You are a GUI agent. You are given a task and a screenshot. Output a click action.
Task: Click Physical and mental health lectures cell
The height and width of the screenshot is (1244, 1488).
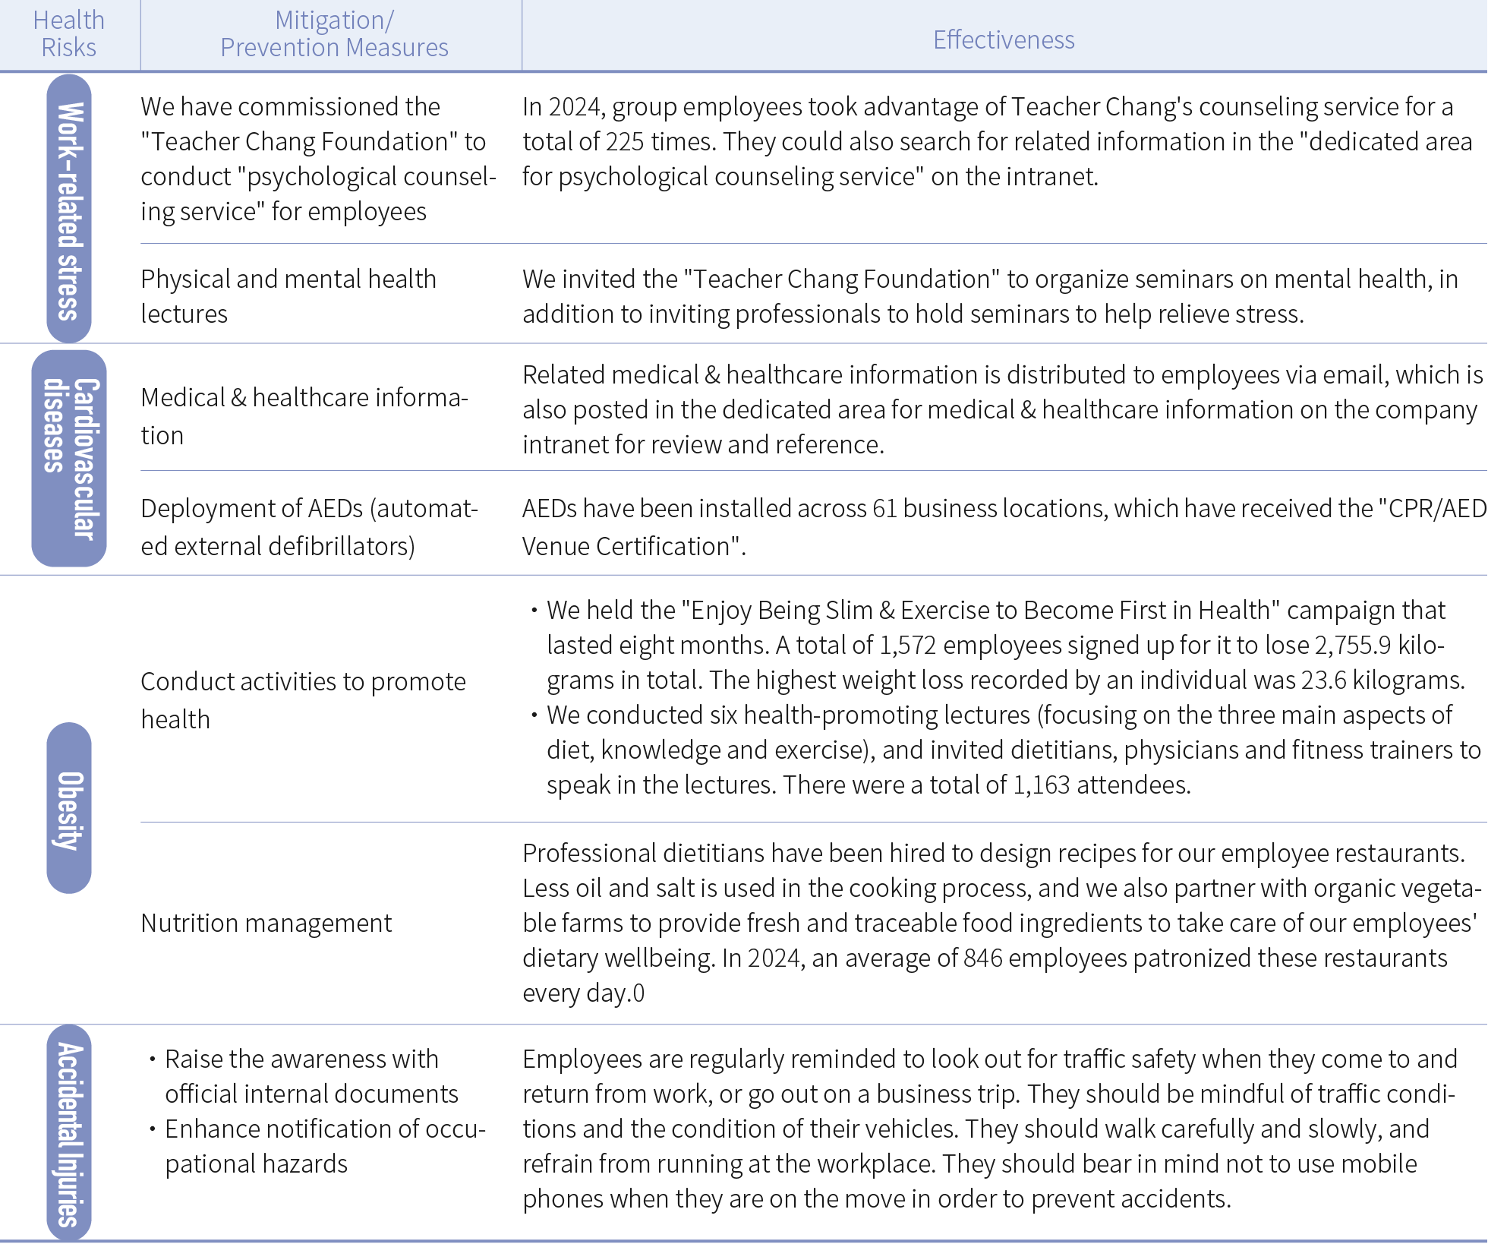click(288, 296)
